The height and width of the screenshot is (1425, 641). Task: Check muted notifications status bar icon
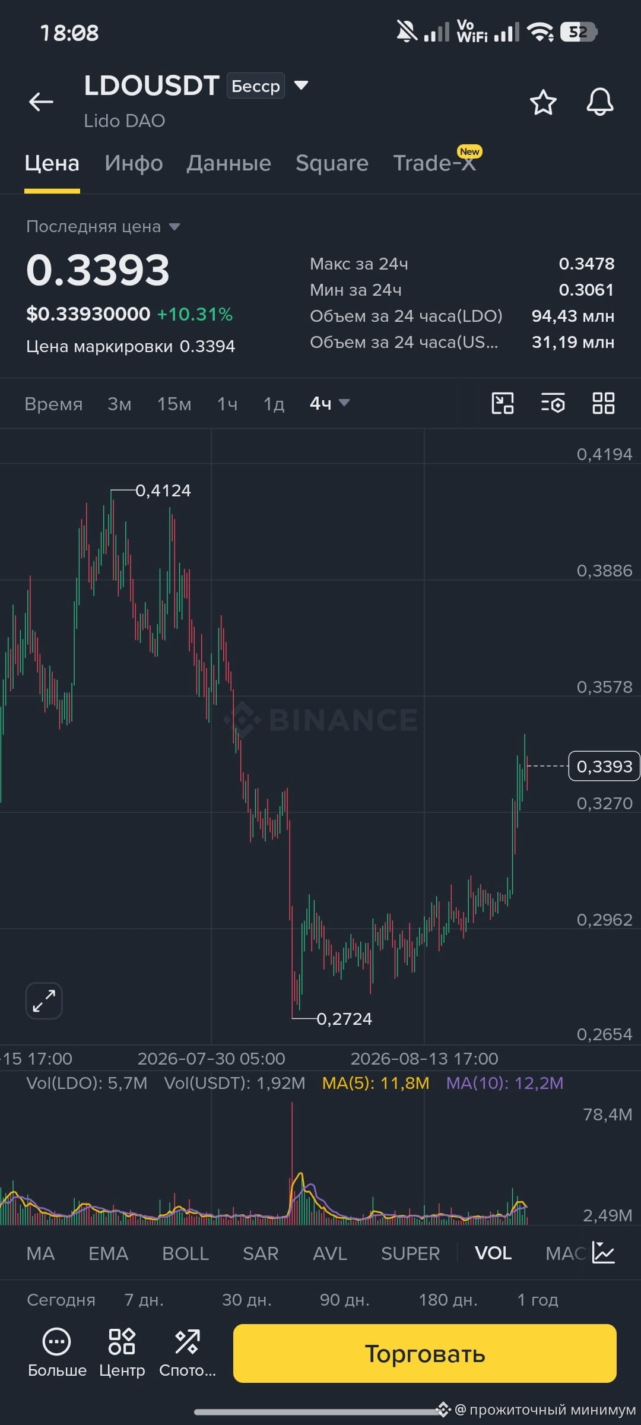[x=407, y=31]
